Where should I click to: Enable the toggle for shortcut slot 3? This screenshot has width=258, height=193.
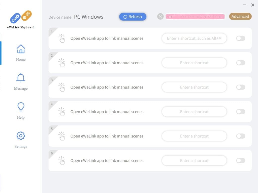(241, 87)
